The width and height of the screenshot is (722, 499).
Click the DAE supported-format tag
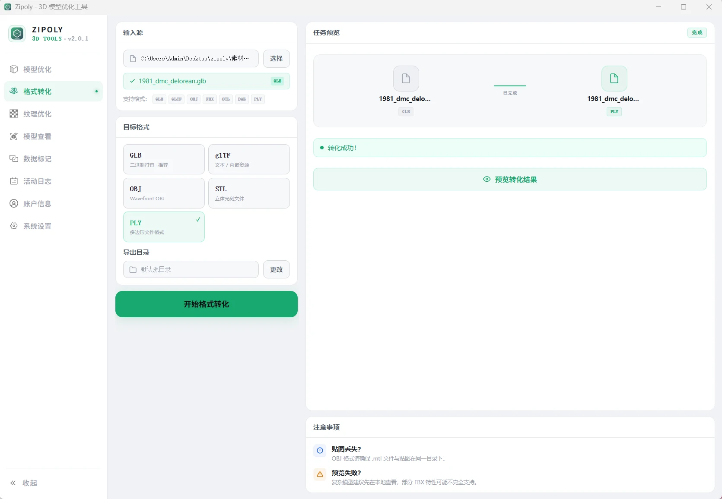click(242, 99)
